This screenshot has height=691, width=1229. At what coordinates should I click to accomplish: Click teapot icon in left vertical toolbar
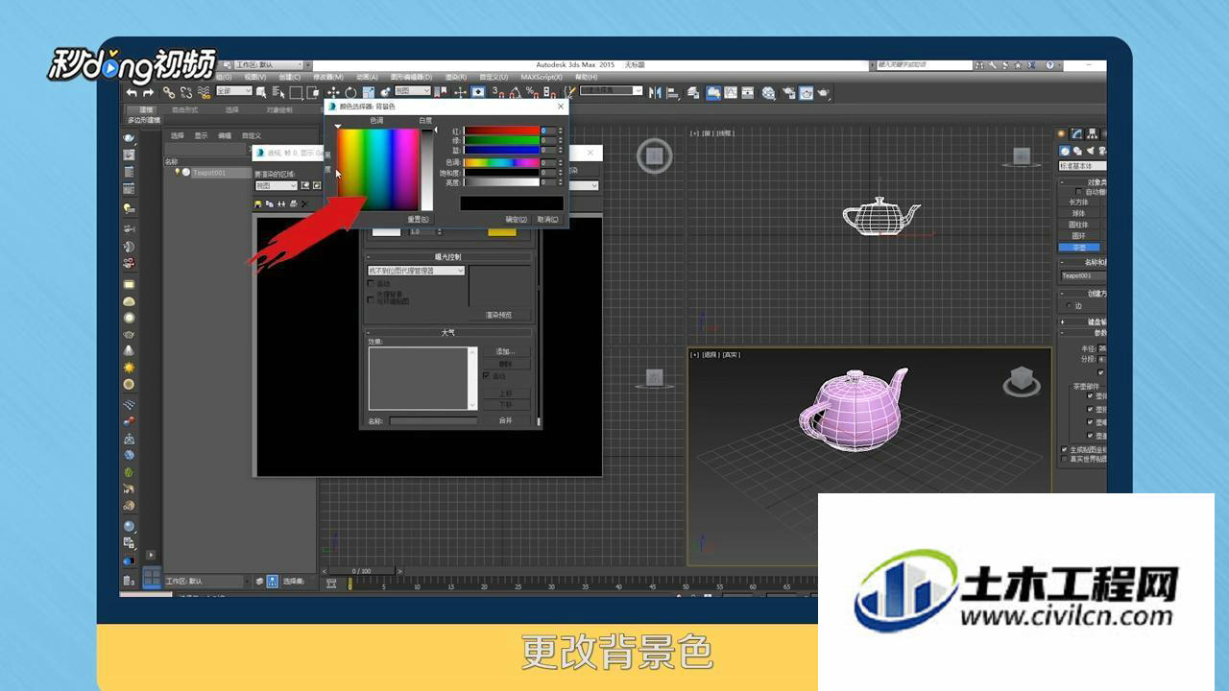click(129, 334)
